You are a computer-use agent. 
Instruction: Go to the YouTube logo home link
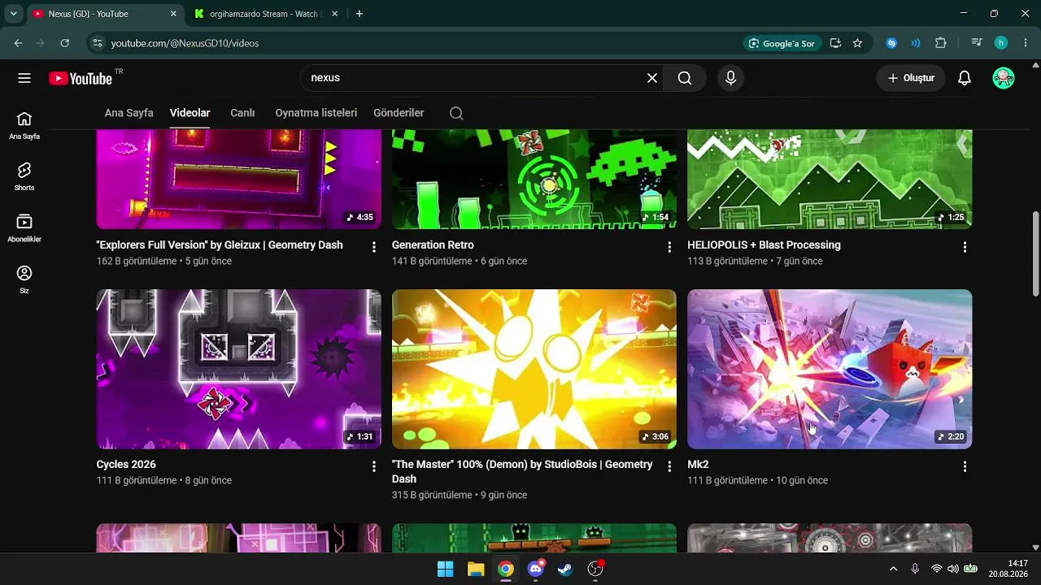pyautogui.click(x=81, y=78)
